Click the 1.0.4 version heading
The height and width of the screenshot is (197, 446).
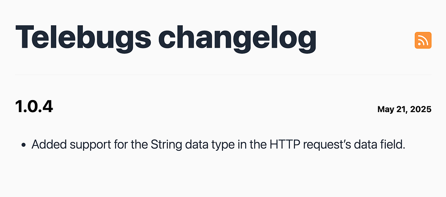(34, 107)
